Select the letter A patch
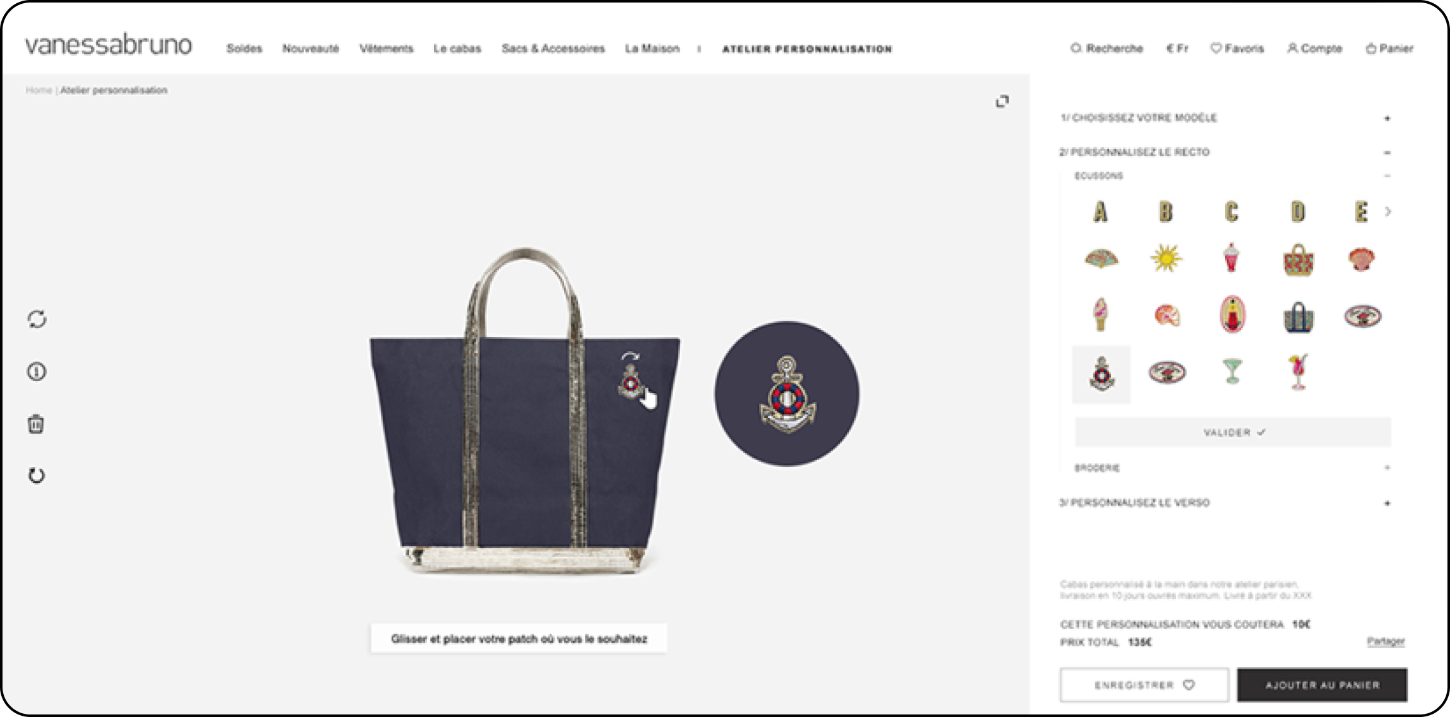Screen dimensions: 1450x717 tap(1100, 212)
